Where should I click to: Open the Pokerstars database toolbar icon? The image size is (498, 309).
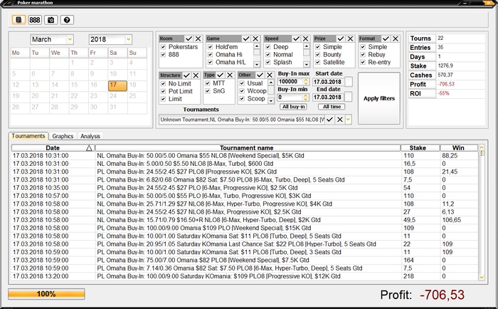(18, 20)
